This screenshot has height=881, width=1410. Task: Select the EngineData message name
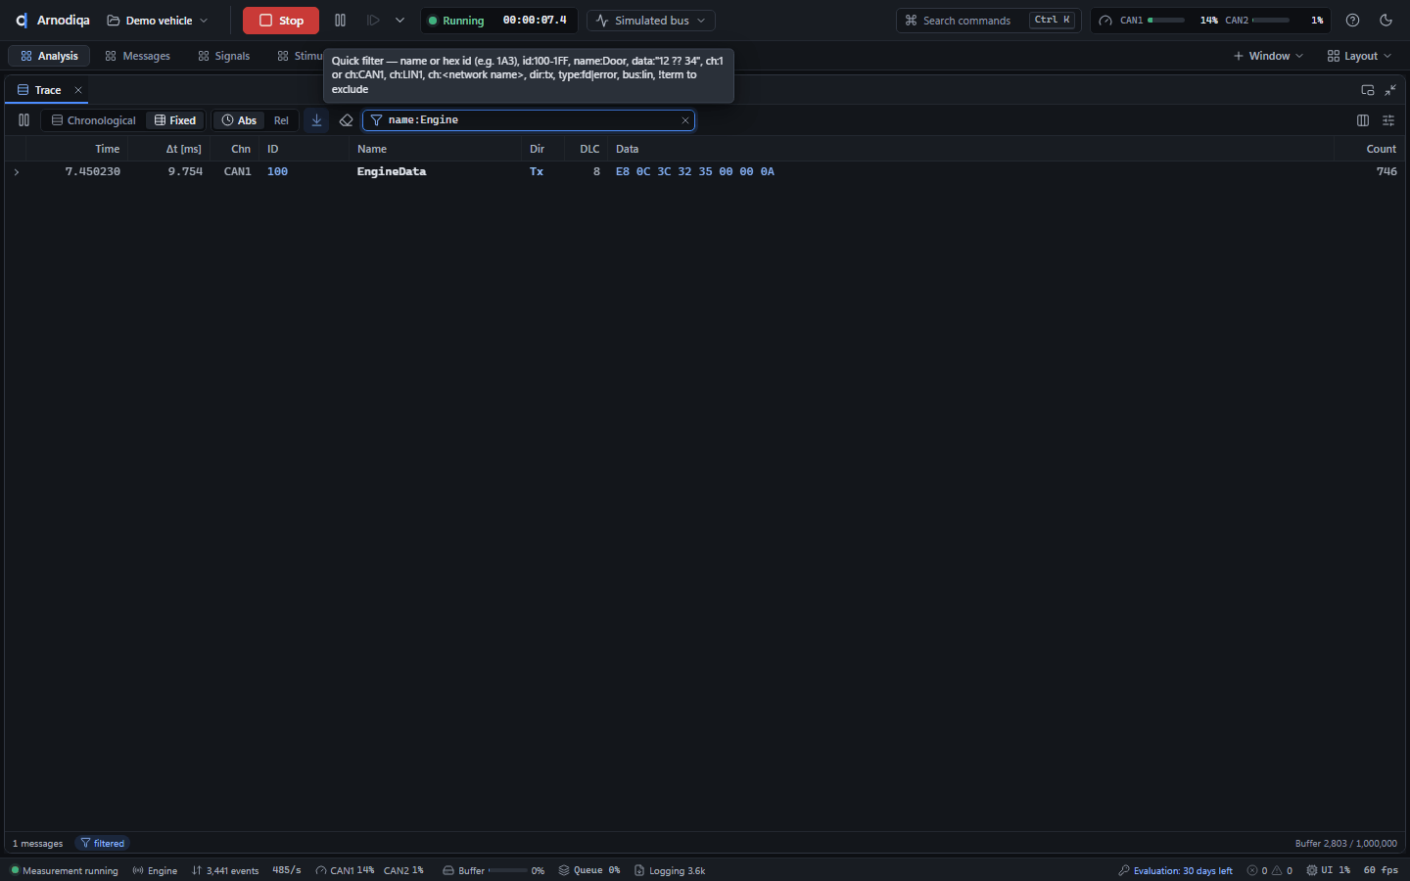click(392, 171)
